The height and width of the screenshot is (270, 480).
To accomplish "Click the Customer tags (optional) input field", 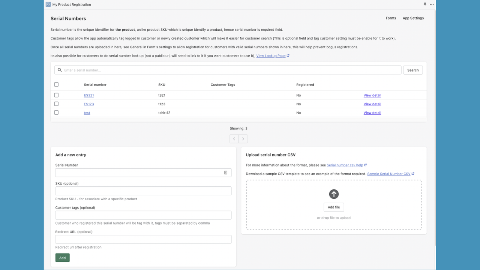I will (x=143, y=215).
